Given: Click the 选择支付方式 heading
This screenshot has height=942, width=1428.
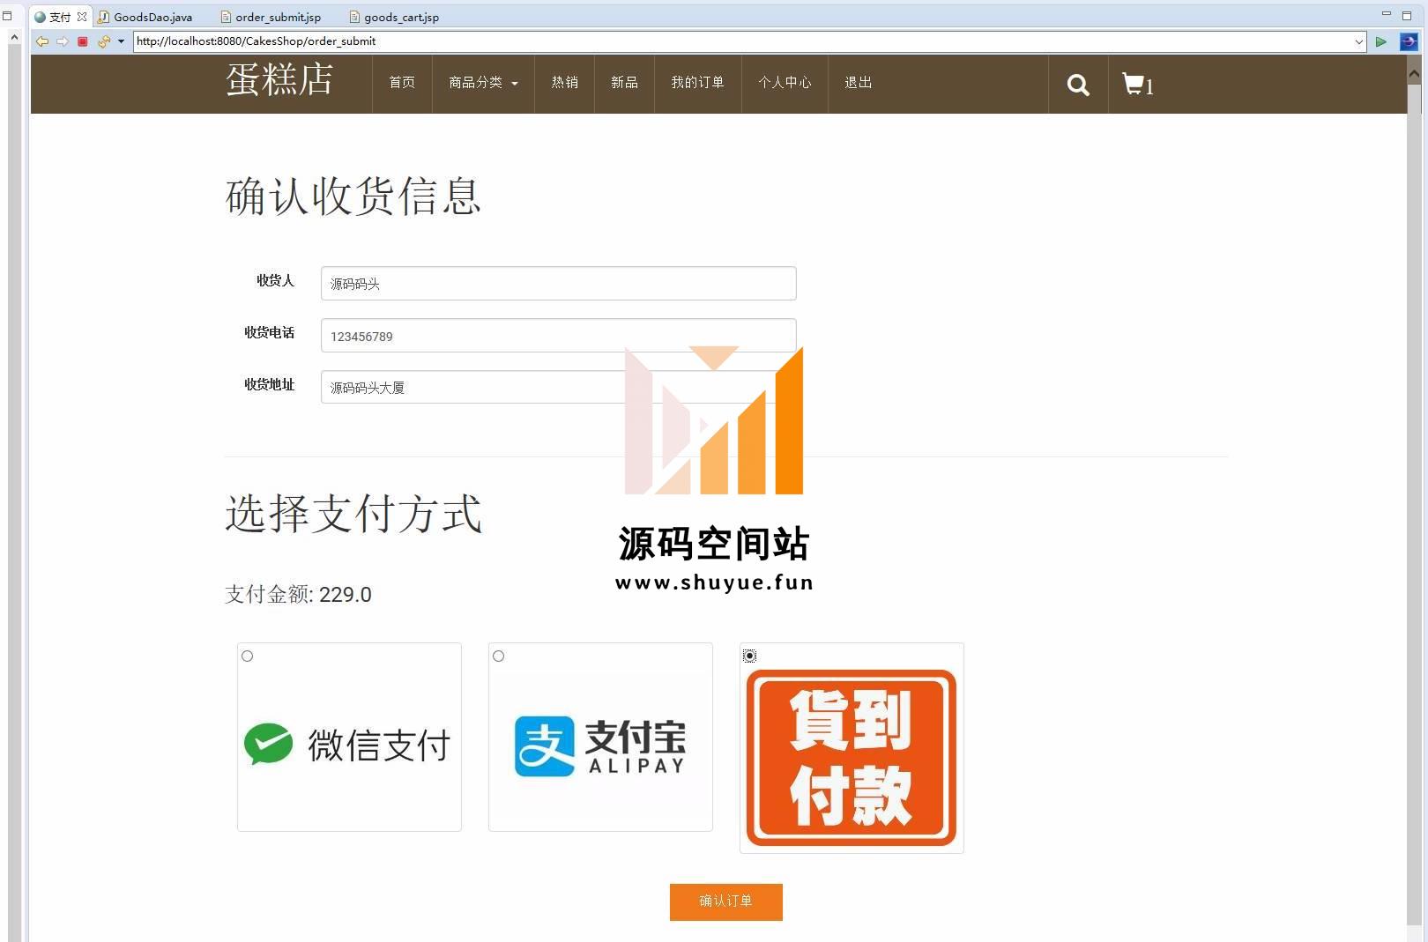Looking at the screenshot, I should click(353, 514).
